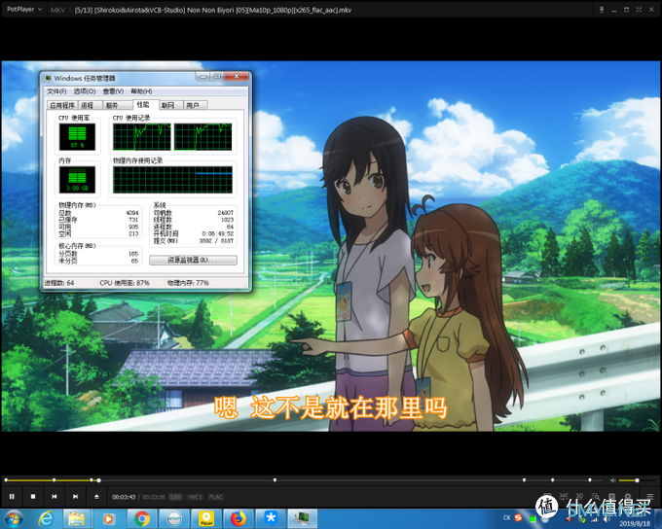Viewport: 662px width, 529px height.
Task: Click the elapsed time 00:03:43
Action: [124, 497]
